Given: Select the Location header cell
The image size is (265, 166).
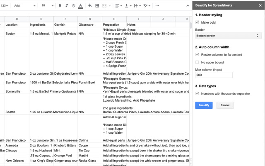Looking at the screenshot, I should coord(17,24).
